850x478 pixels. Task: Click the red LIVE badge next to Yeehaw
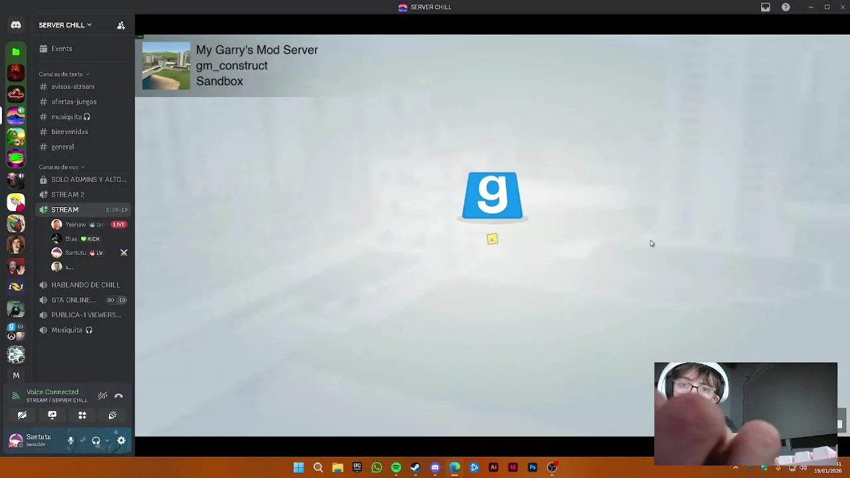coord(119,224)
